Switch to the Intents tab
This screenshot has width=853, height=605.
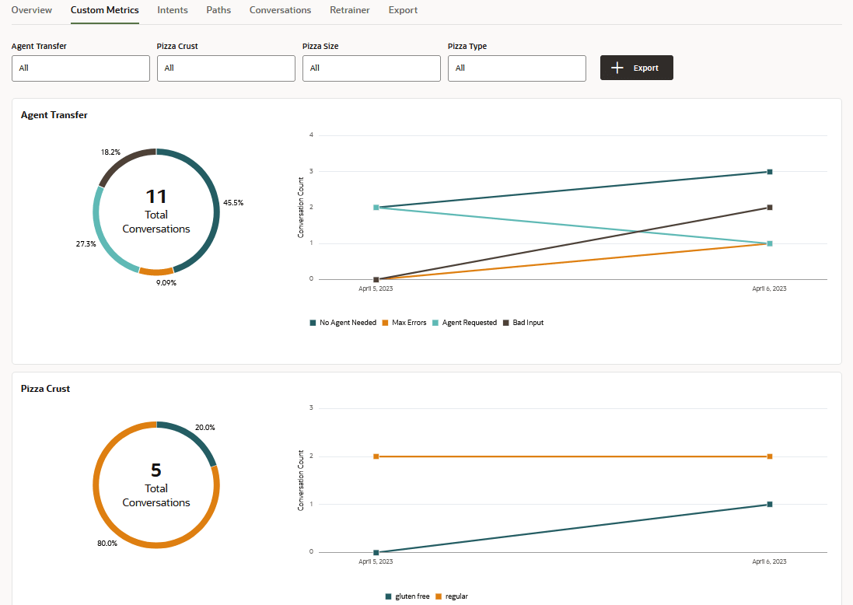[x=172, y=10]
